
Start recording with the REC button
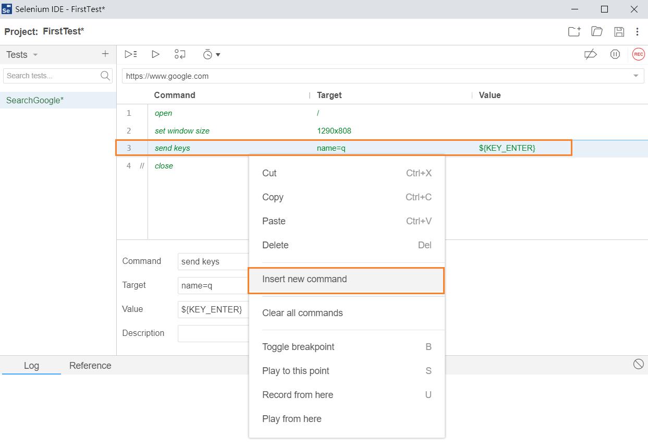point(638,54)
